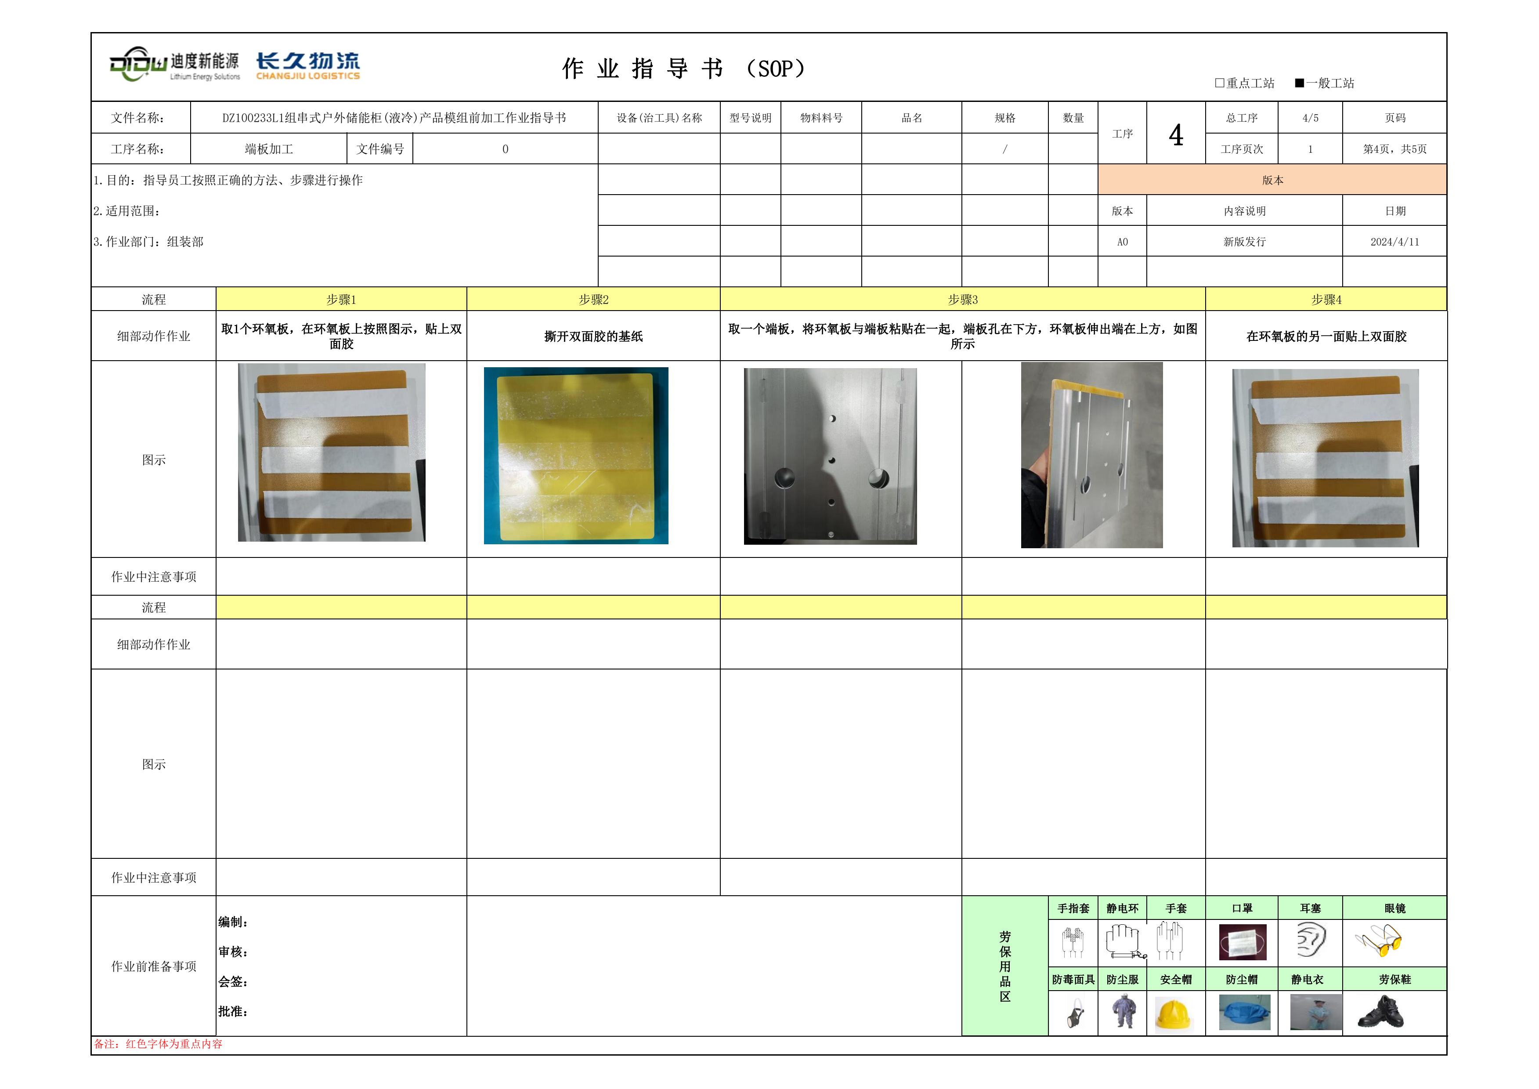Click the gas mask (防毒面具) icon
Viewport: 1539px width, 1089px height.
[1075, 1014]
